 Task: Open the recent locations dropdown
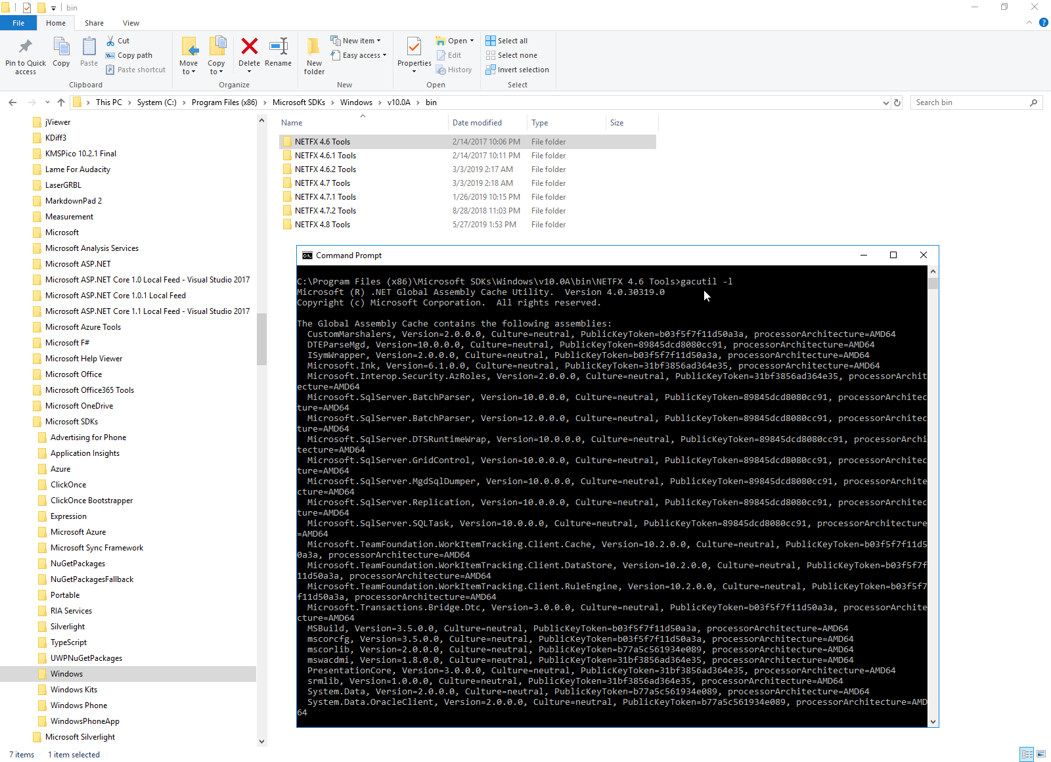47,102
